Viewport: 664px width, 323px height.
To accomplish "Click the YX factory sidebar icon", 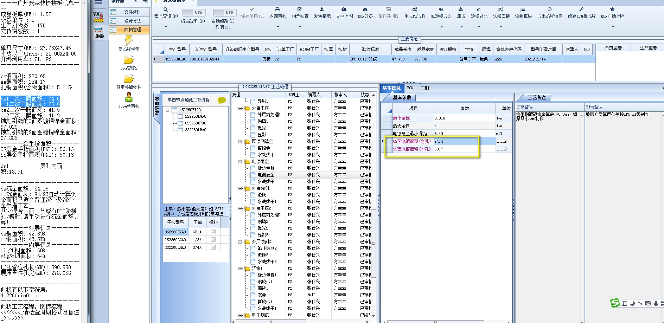I will [98, 17].
